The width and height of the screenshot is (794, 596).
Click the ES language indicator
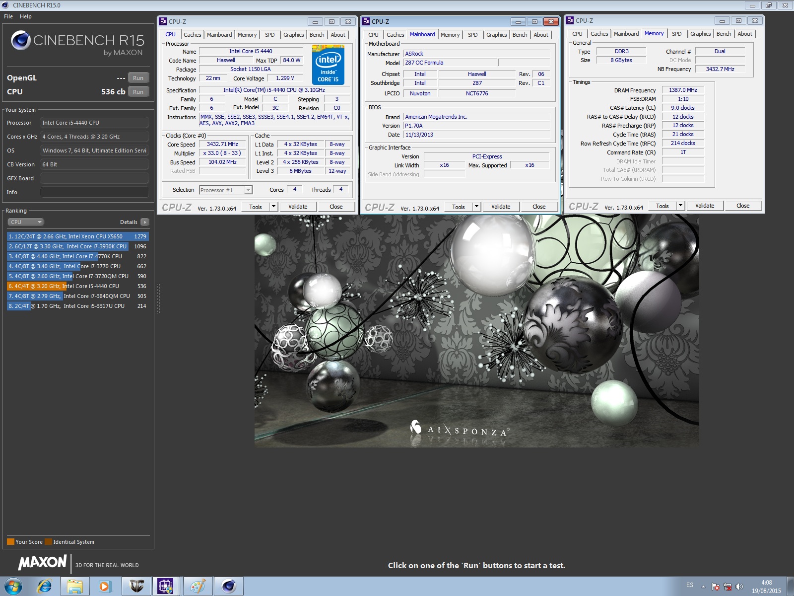pos(690,586)
